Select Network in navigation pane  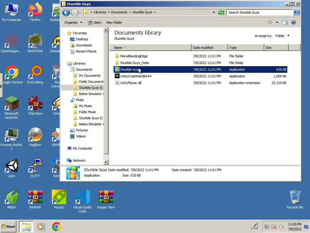[76, 160]
